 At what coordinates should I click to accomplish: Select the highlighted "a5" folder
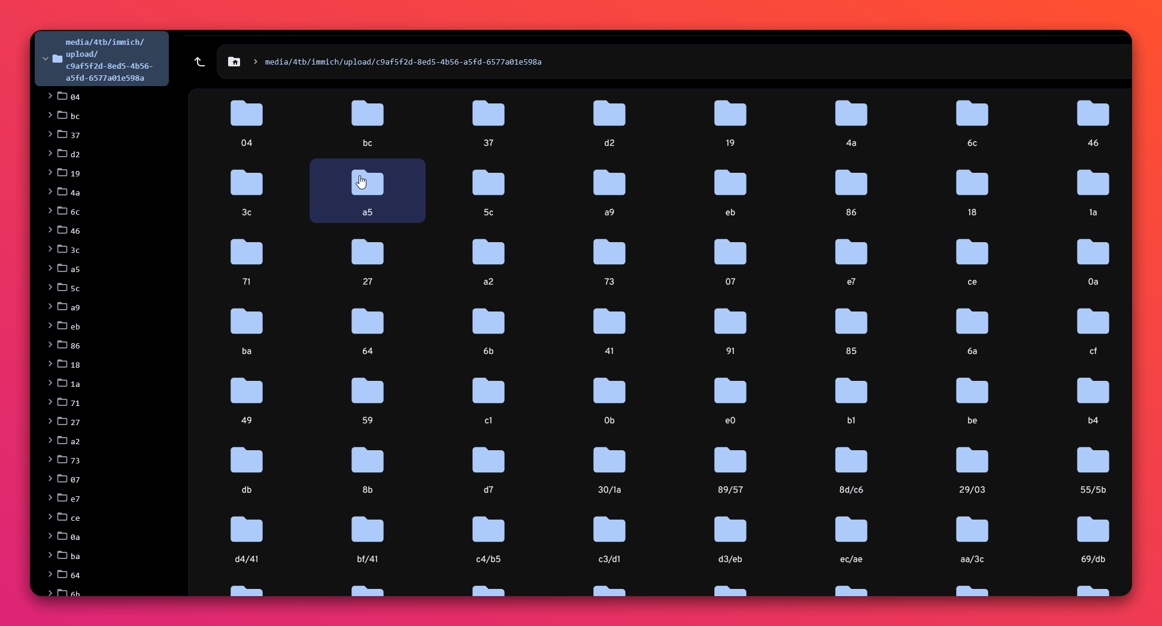pyautogui.click(x=367, y=190)
